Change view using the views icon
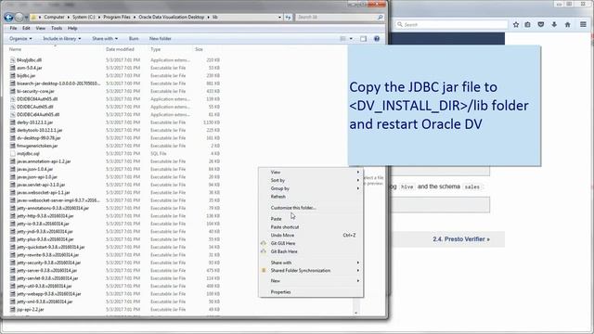 pyautogui.click(x=342, y=39)
